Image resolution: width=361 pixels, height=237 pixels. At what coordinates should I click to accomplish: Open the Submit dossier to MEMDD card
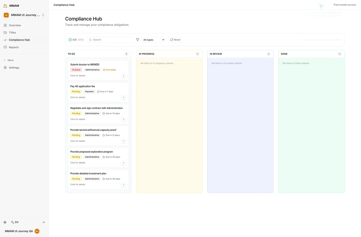coord(98,70)
